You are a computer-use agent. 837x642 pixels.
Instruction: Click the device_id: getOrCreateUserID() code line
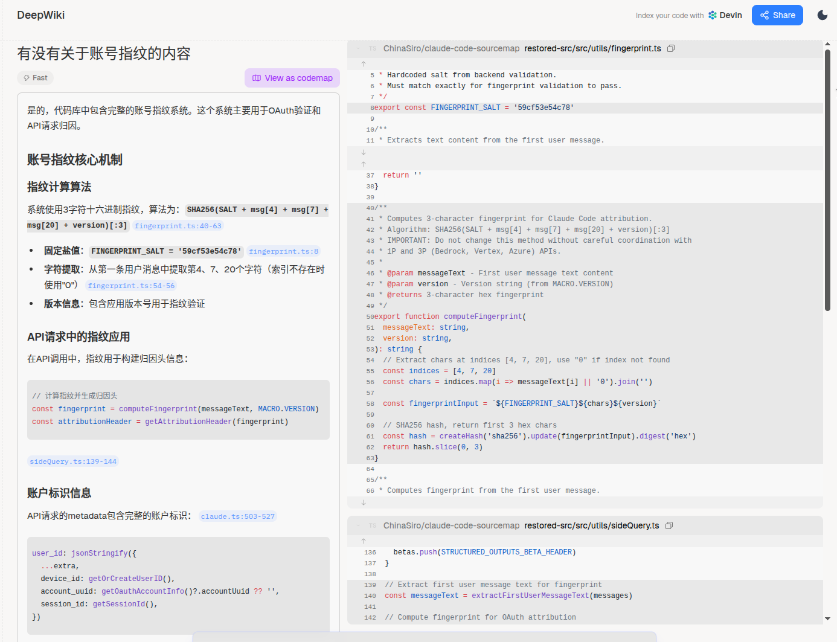pyautogui.click(x=107, y=579)
